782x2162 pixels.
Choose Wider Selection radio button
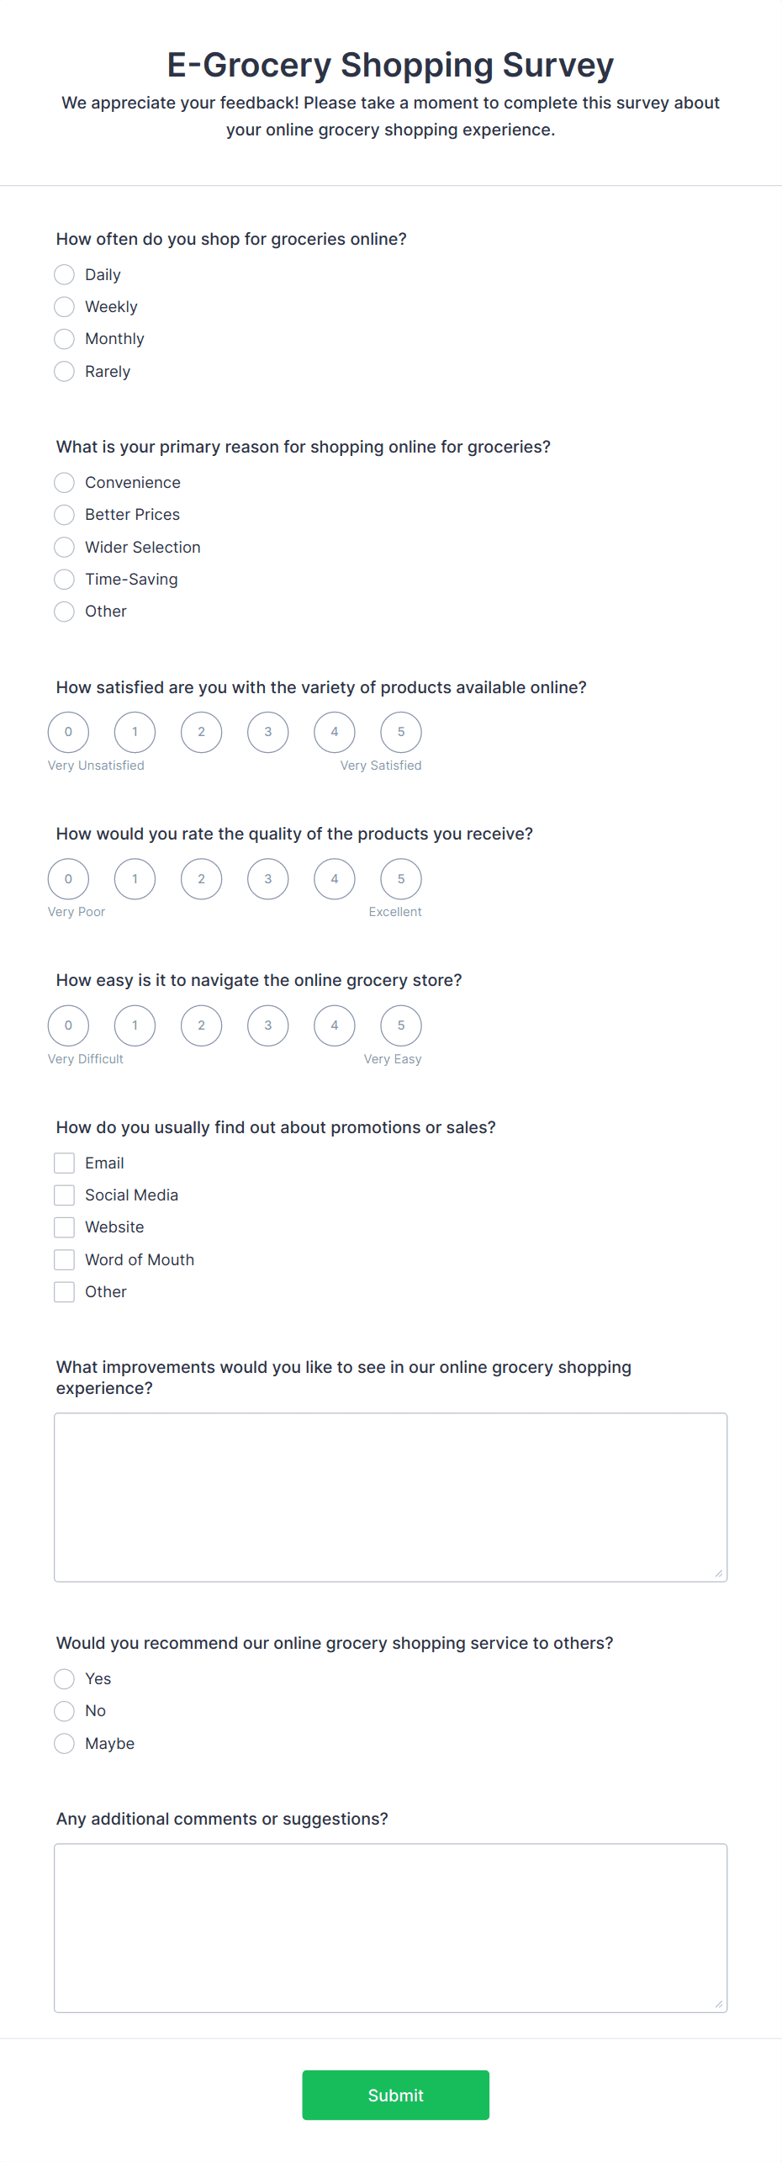click(x=64, y=548)
